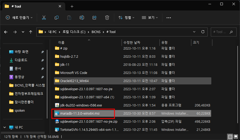Image resolution: width=240 pixels, height=140 pixels.
Task: Switch to details view icon in status bar
Action: coord(230,137)
